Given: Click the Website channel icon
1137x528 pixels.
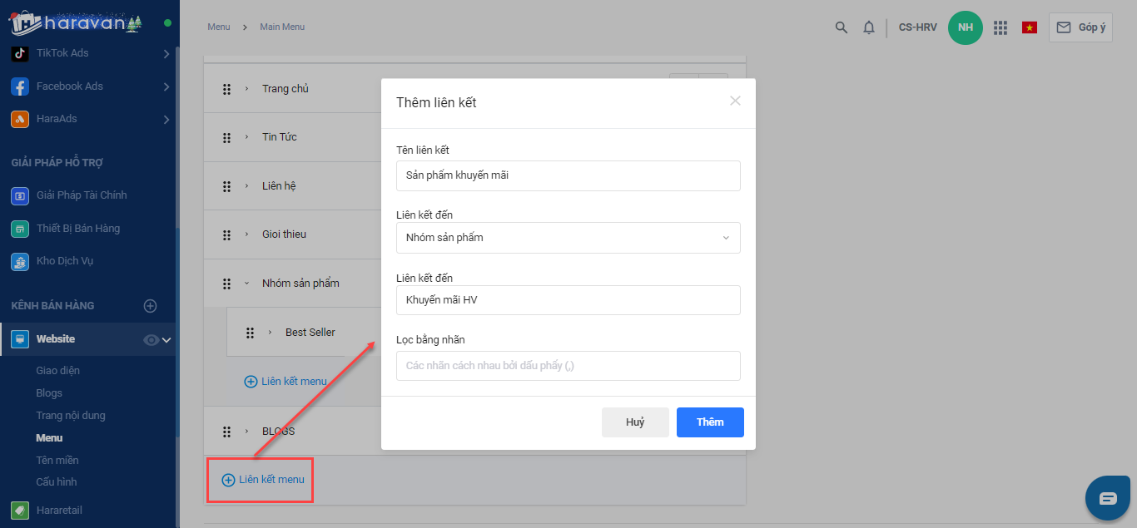Looking at the screenshot, I should tap(20, 339).
